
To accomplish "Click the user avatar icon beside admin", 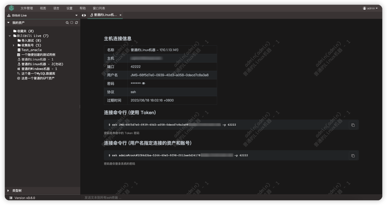I will pyautogui.click(x=364, y=8).
